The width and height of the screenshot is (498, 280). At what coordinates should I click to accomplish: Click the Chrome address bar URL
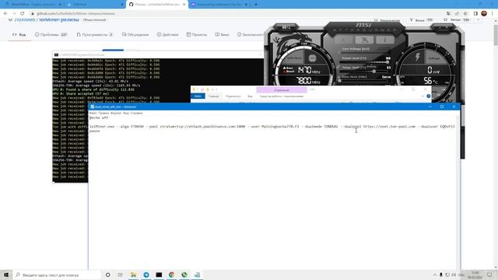[75, 14]
